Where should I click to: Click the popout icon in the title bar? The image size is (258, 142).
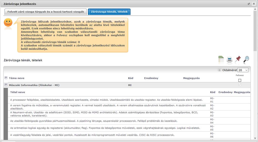[249, 4]
